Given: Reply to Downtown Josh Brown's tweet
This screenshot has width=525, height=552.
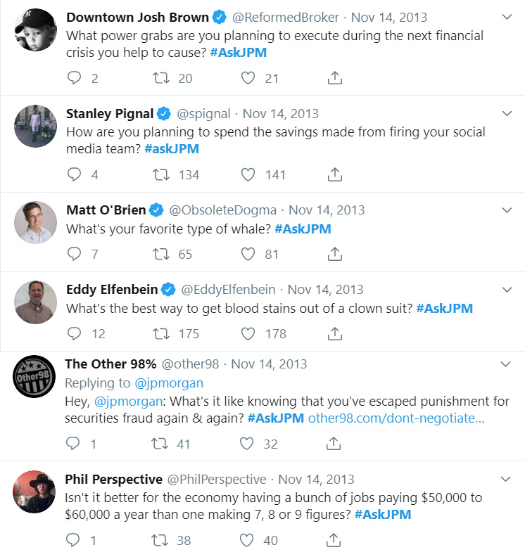Looking at the screenshot, I should click(74, 78).
